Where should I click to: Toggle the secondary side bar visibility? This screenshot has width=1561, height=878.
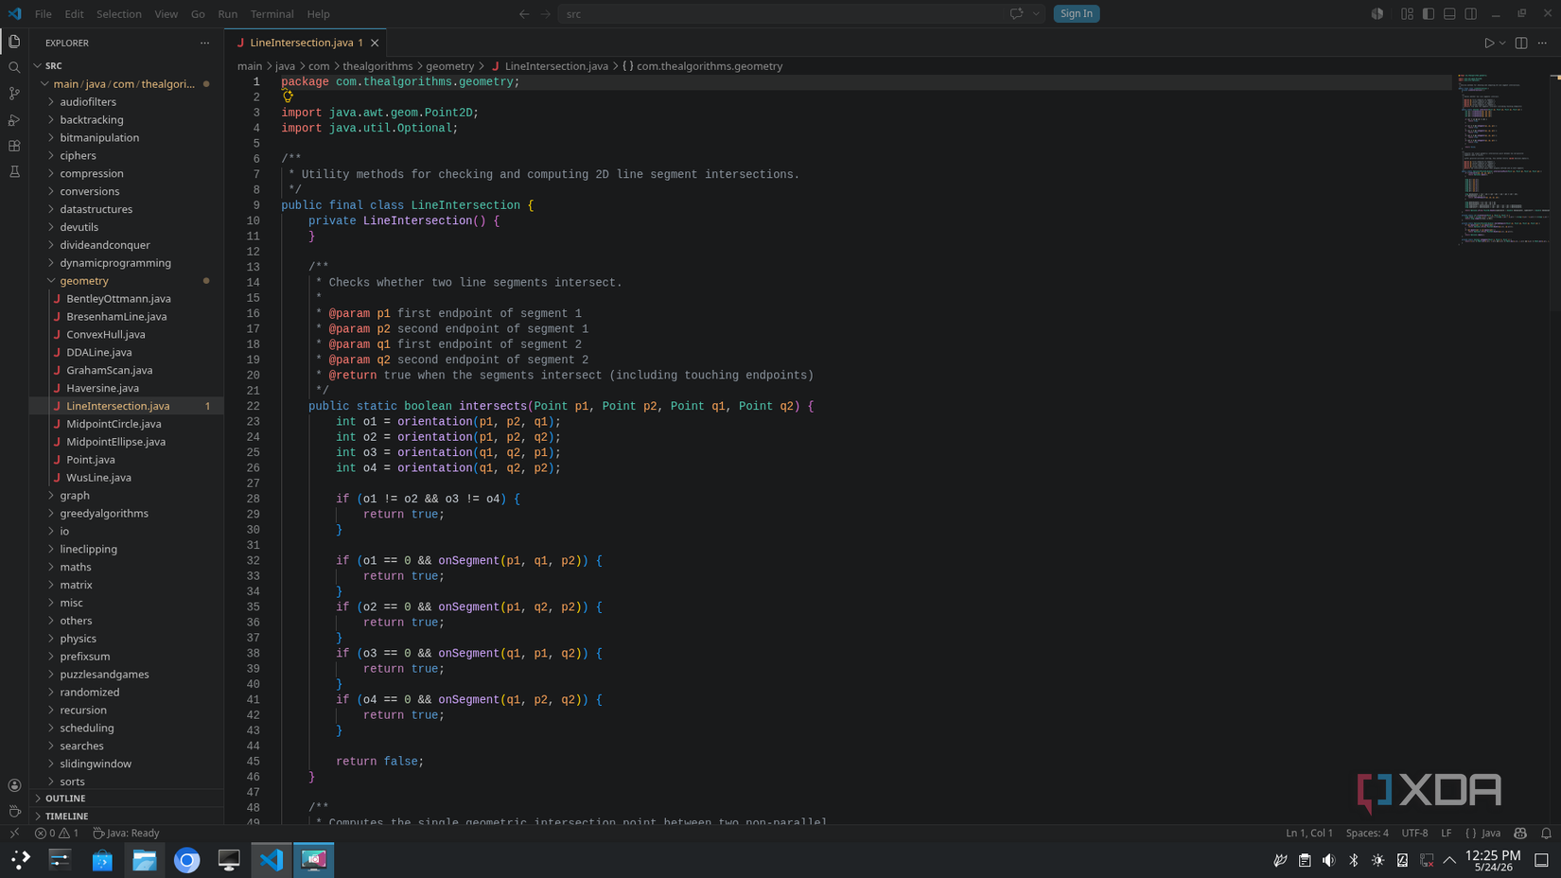coord(1471,14)
